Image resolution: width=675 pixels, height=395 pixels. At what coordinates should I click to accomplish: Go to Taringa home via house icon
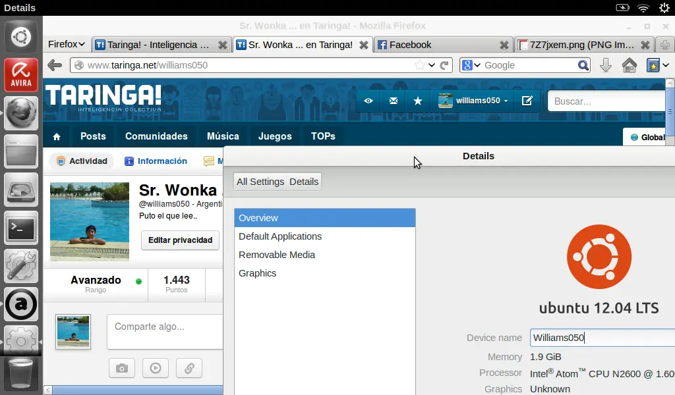tap(57, 137)
